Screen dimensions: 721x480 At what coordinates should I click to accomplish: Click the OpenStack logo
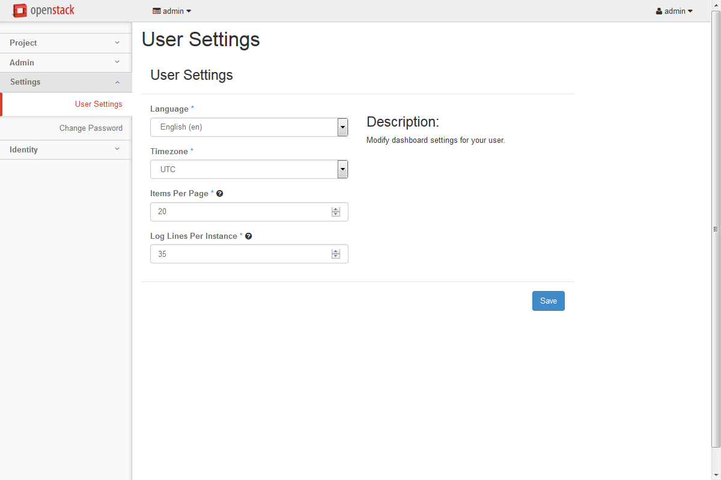pos(43,11)
